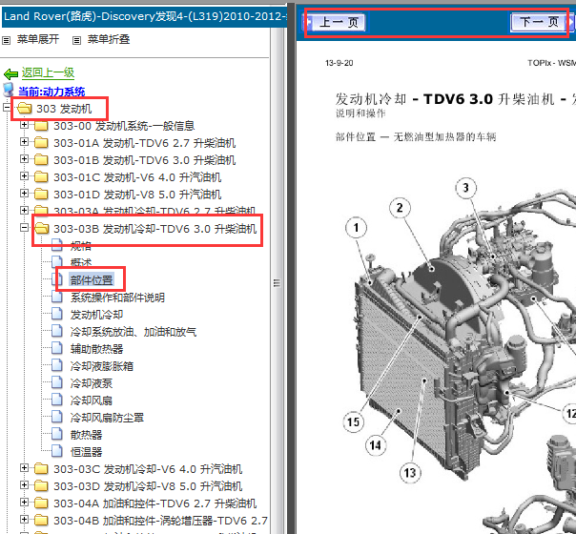This screenshot has width=576, height=534.
Task: Click folder icon of 303-00 发动机系统-一般信息
Action: (x=41, y=126)
